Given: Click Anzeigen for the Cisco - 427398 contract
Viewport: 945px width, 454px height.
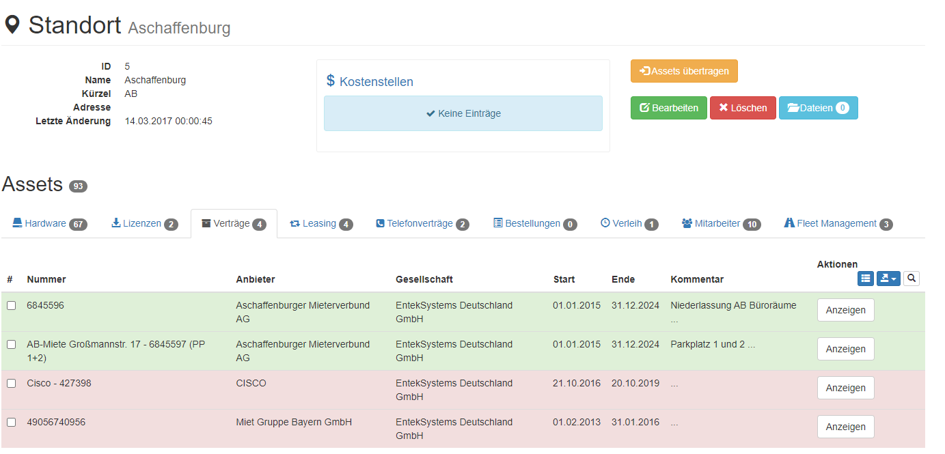Looking at the screenshot, I should tap(845, 388).
